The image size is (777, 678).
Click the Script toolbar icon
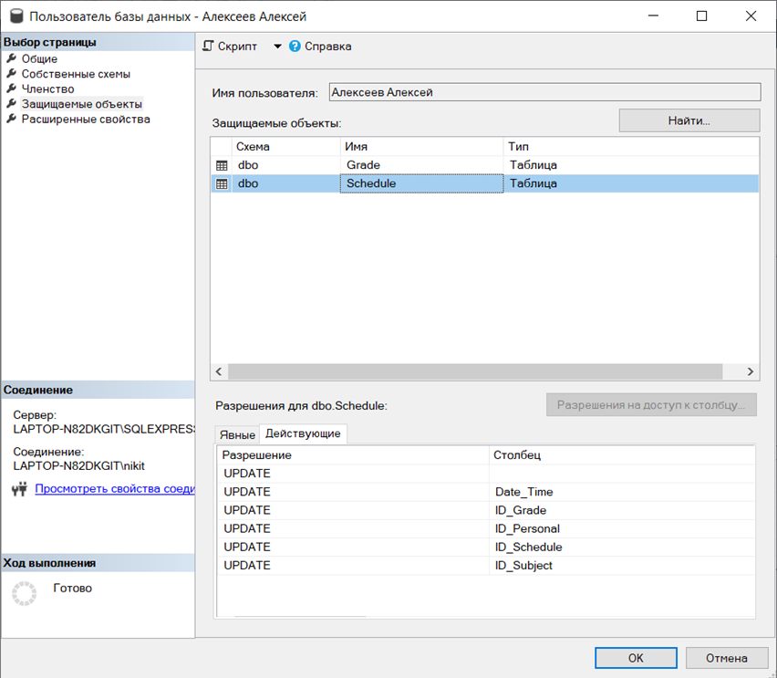[208, 47]
